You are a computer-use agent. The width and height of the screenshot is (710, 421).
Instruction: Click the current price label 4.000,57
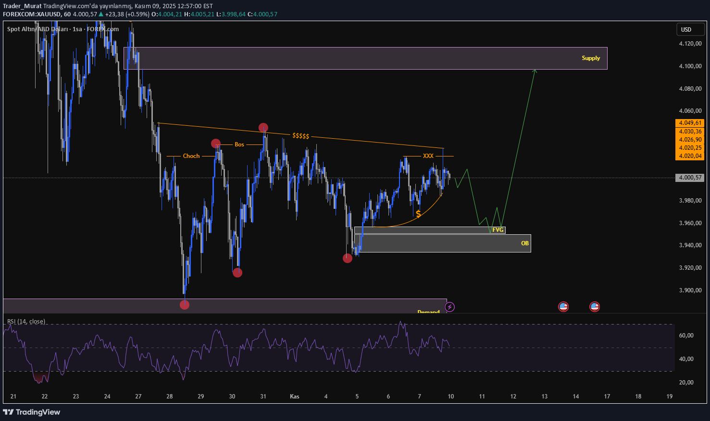pyautogui.click(x=690, y=177)
